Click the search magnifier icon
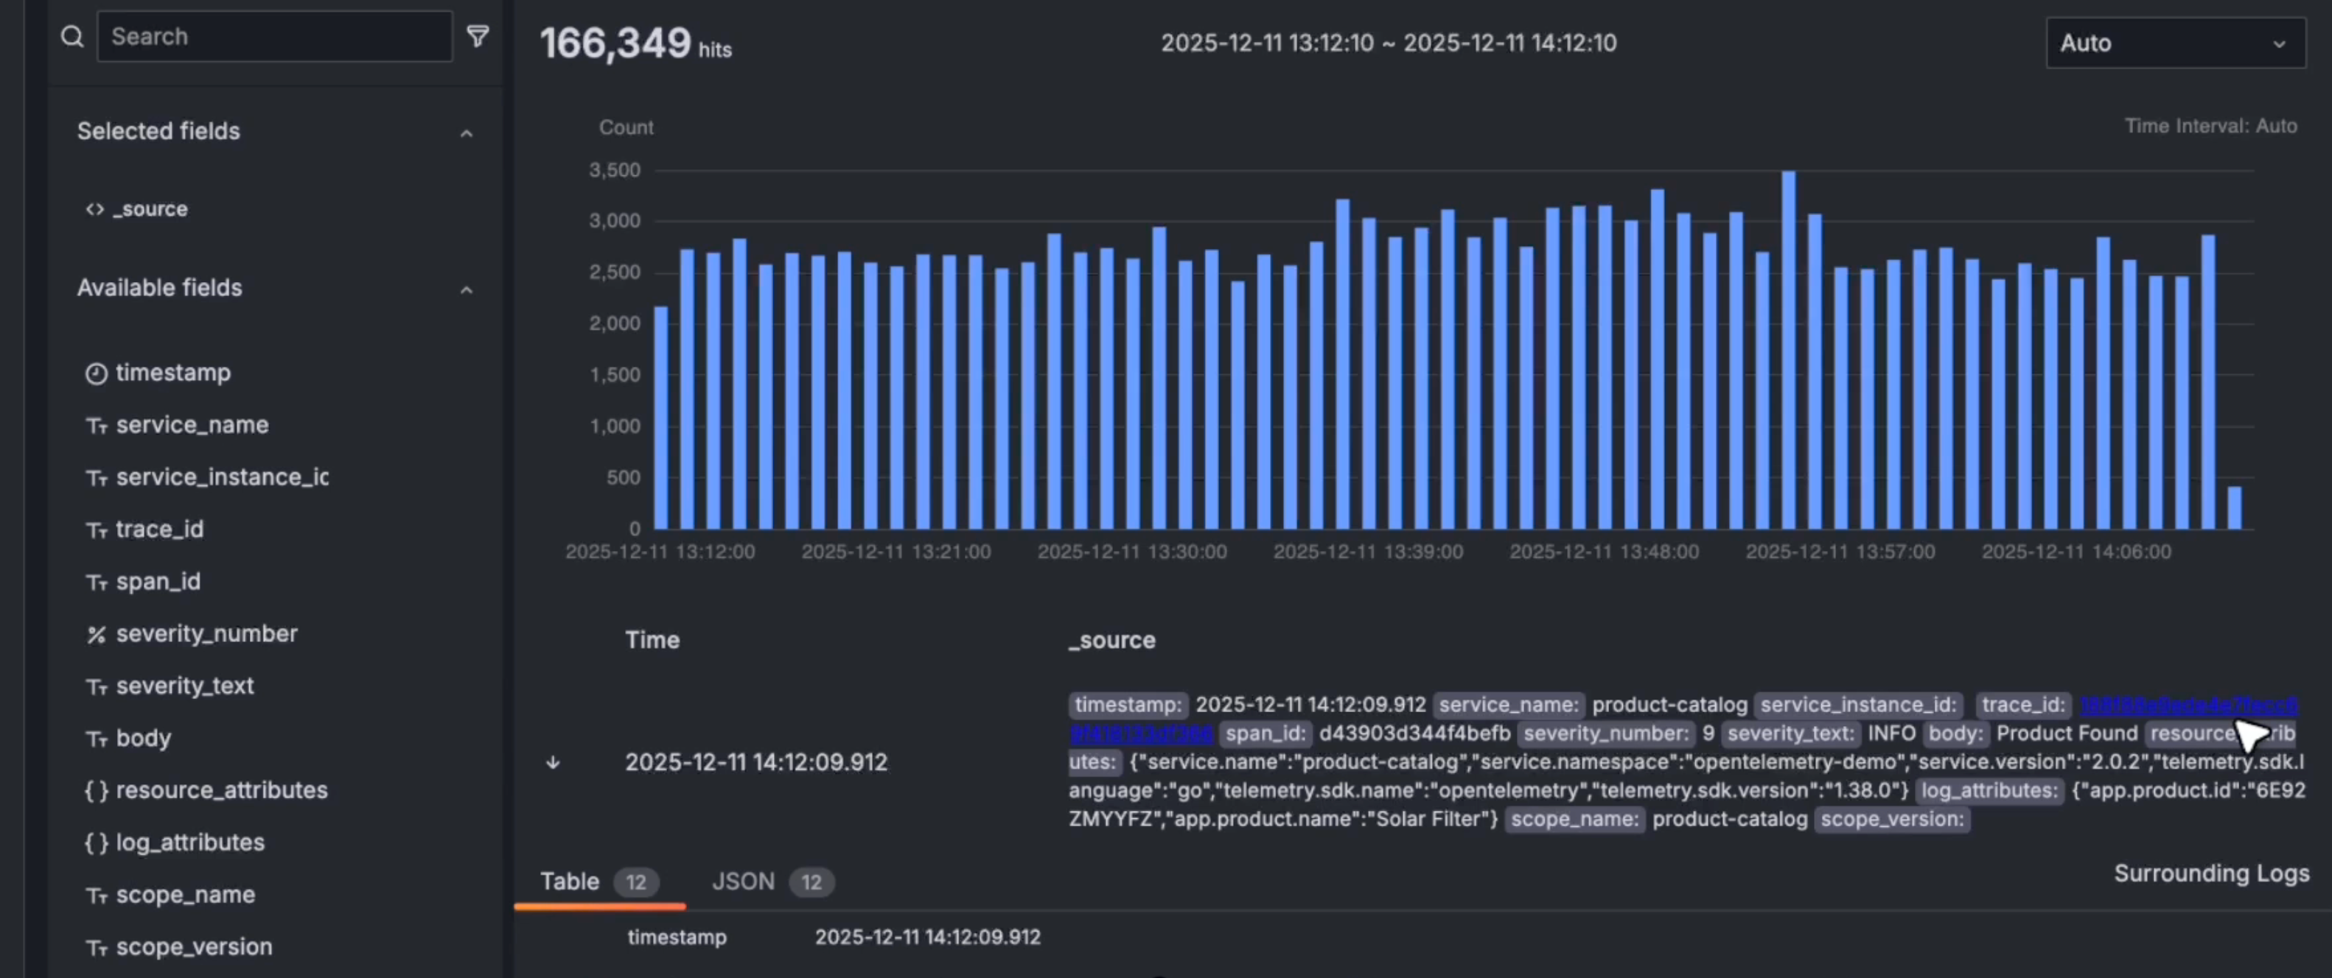Viewport: 2332px width, 978px height. coord(72,36)
